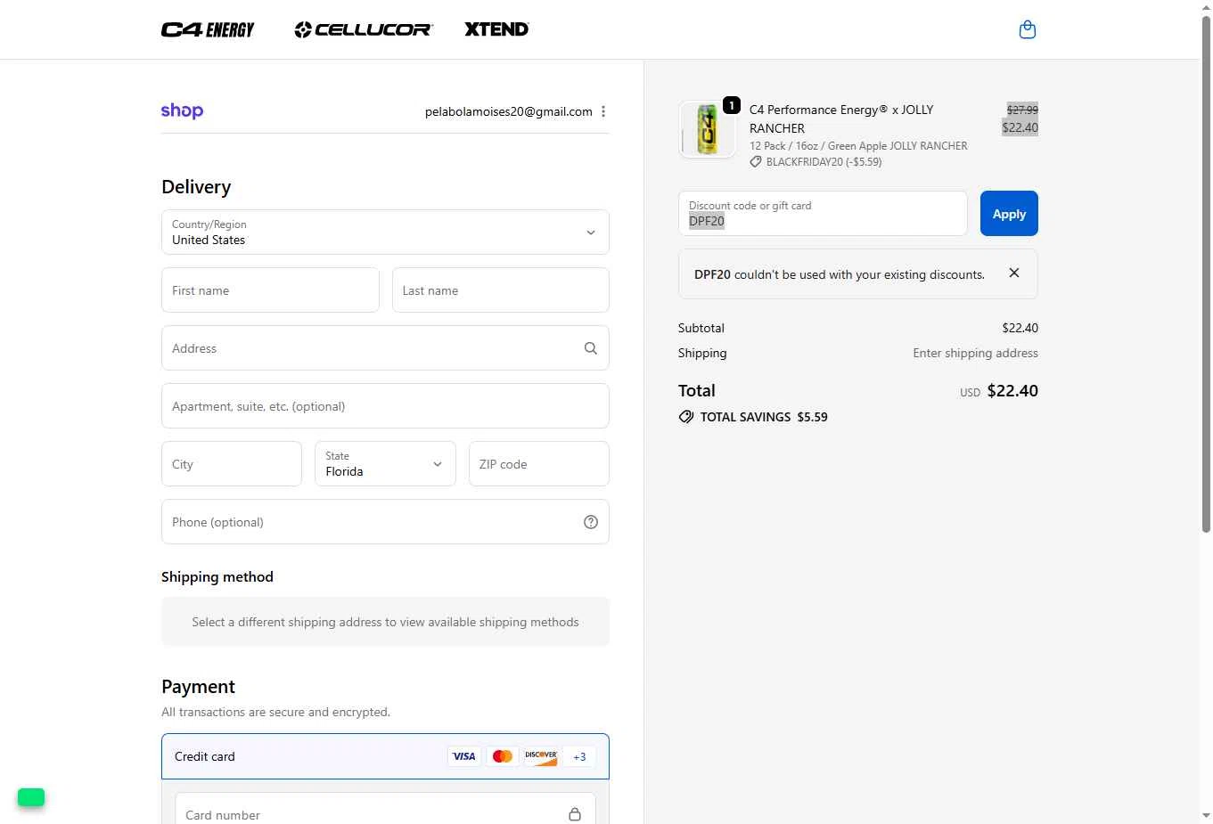
Task: Click the 'Enter shipping address' text
Action: click(975, 353)
